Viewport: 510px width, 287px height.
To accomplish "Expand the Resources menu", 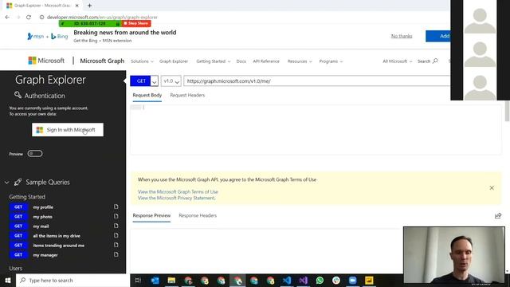I will [x=300, y=61].
